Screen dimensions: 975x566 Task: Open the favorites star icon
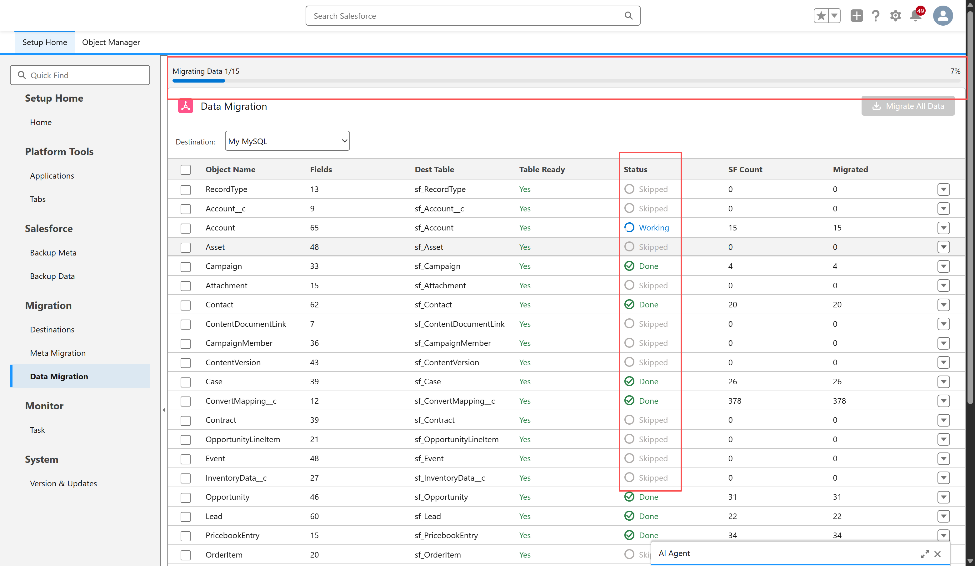821,16
